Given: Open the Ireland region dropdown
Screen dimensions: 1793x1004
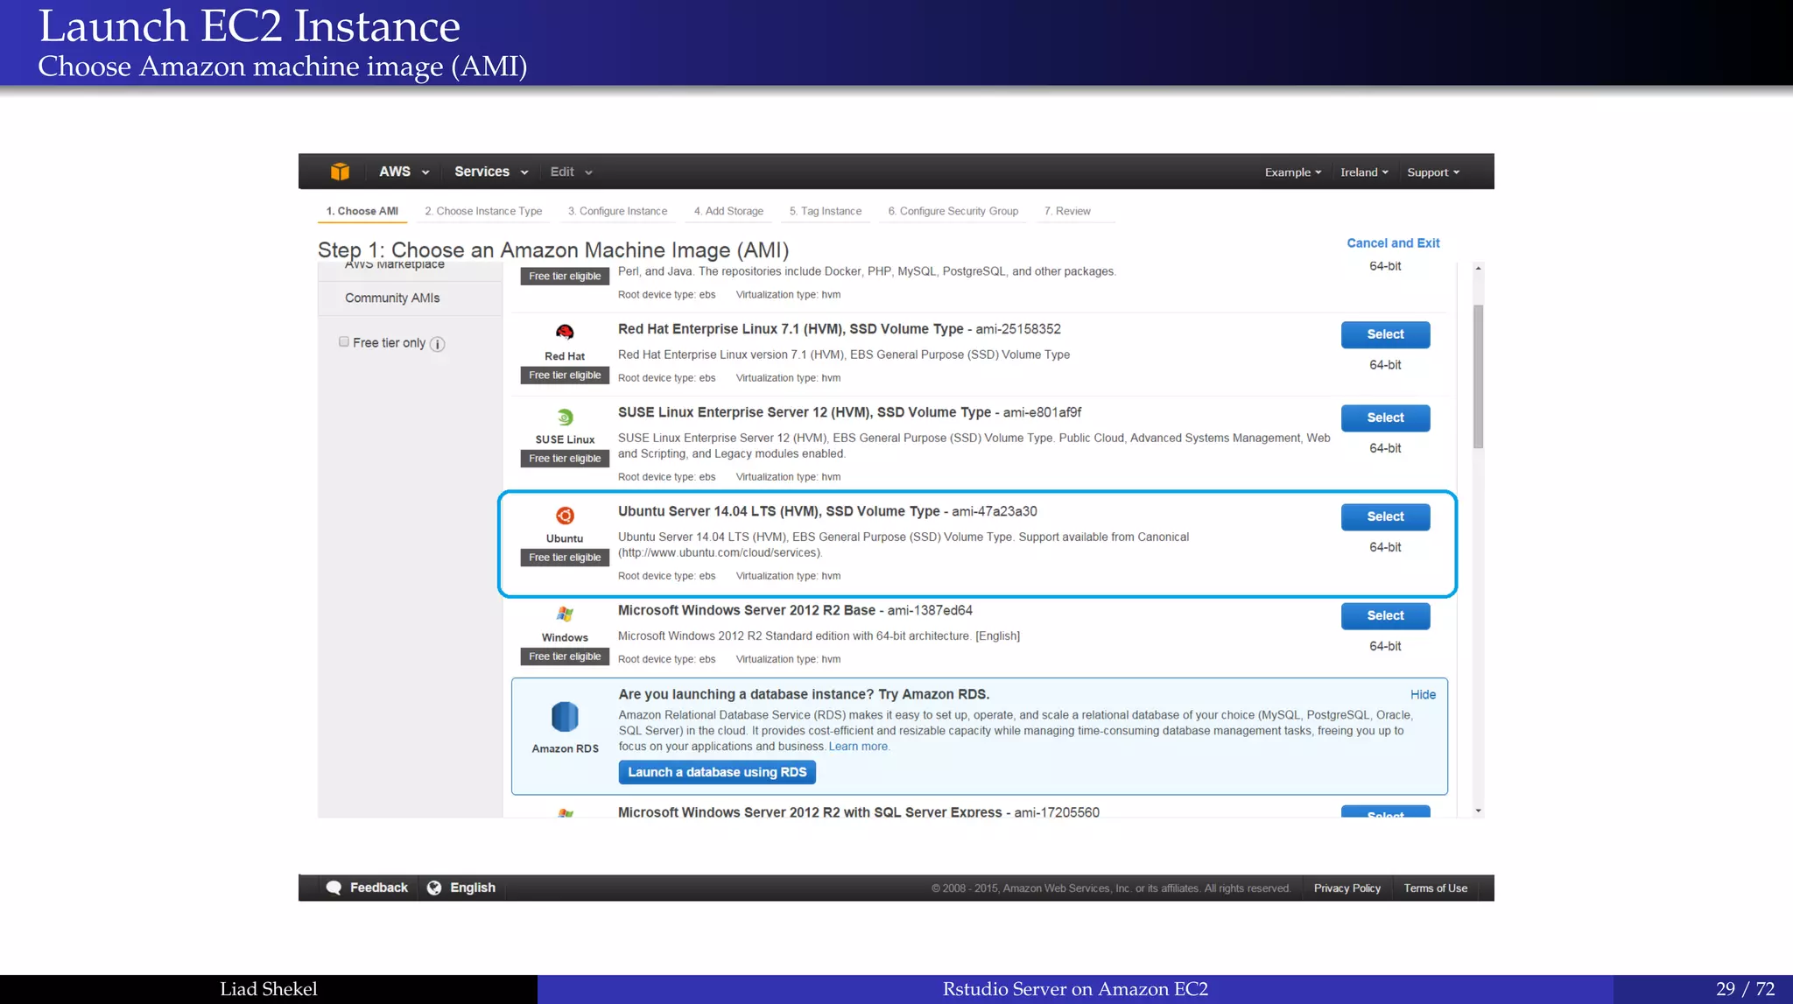Looking at the screenshot, I should pyautogui.click(x=1364, y=172).
